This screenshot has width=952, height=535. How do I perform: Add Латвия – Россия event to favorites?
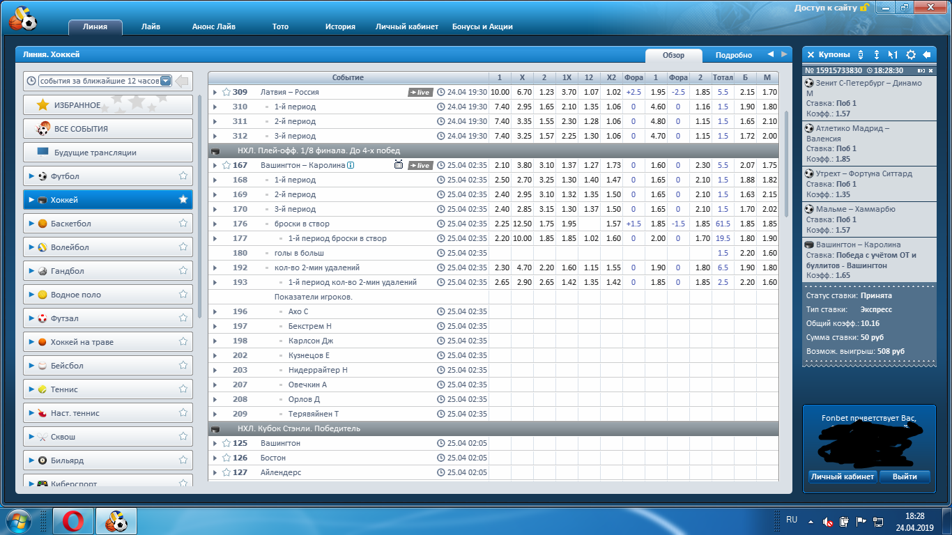tap(227, 92)
